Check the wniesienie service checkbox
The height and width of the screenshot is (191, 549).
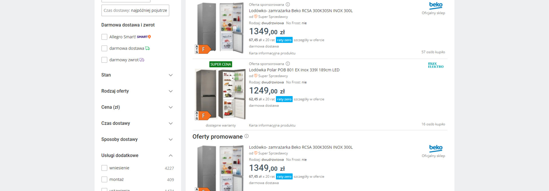104,168
